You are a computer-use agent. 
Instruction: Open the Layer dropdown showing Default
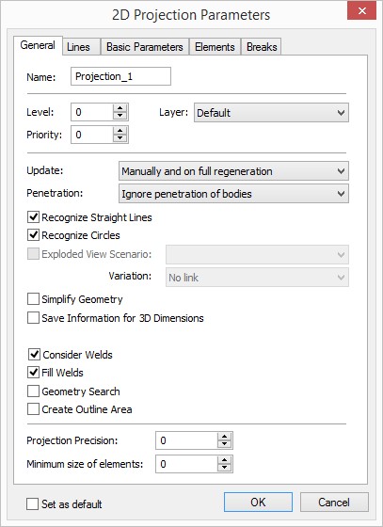click(271, 113)
